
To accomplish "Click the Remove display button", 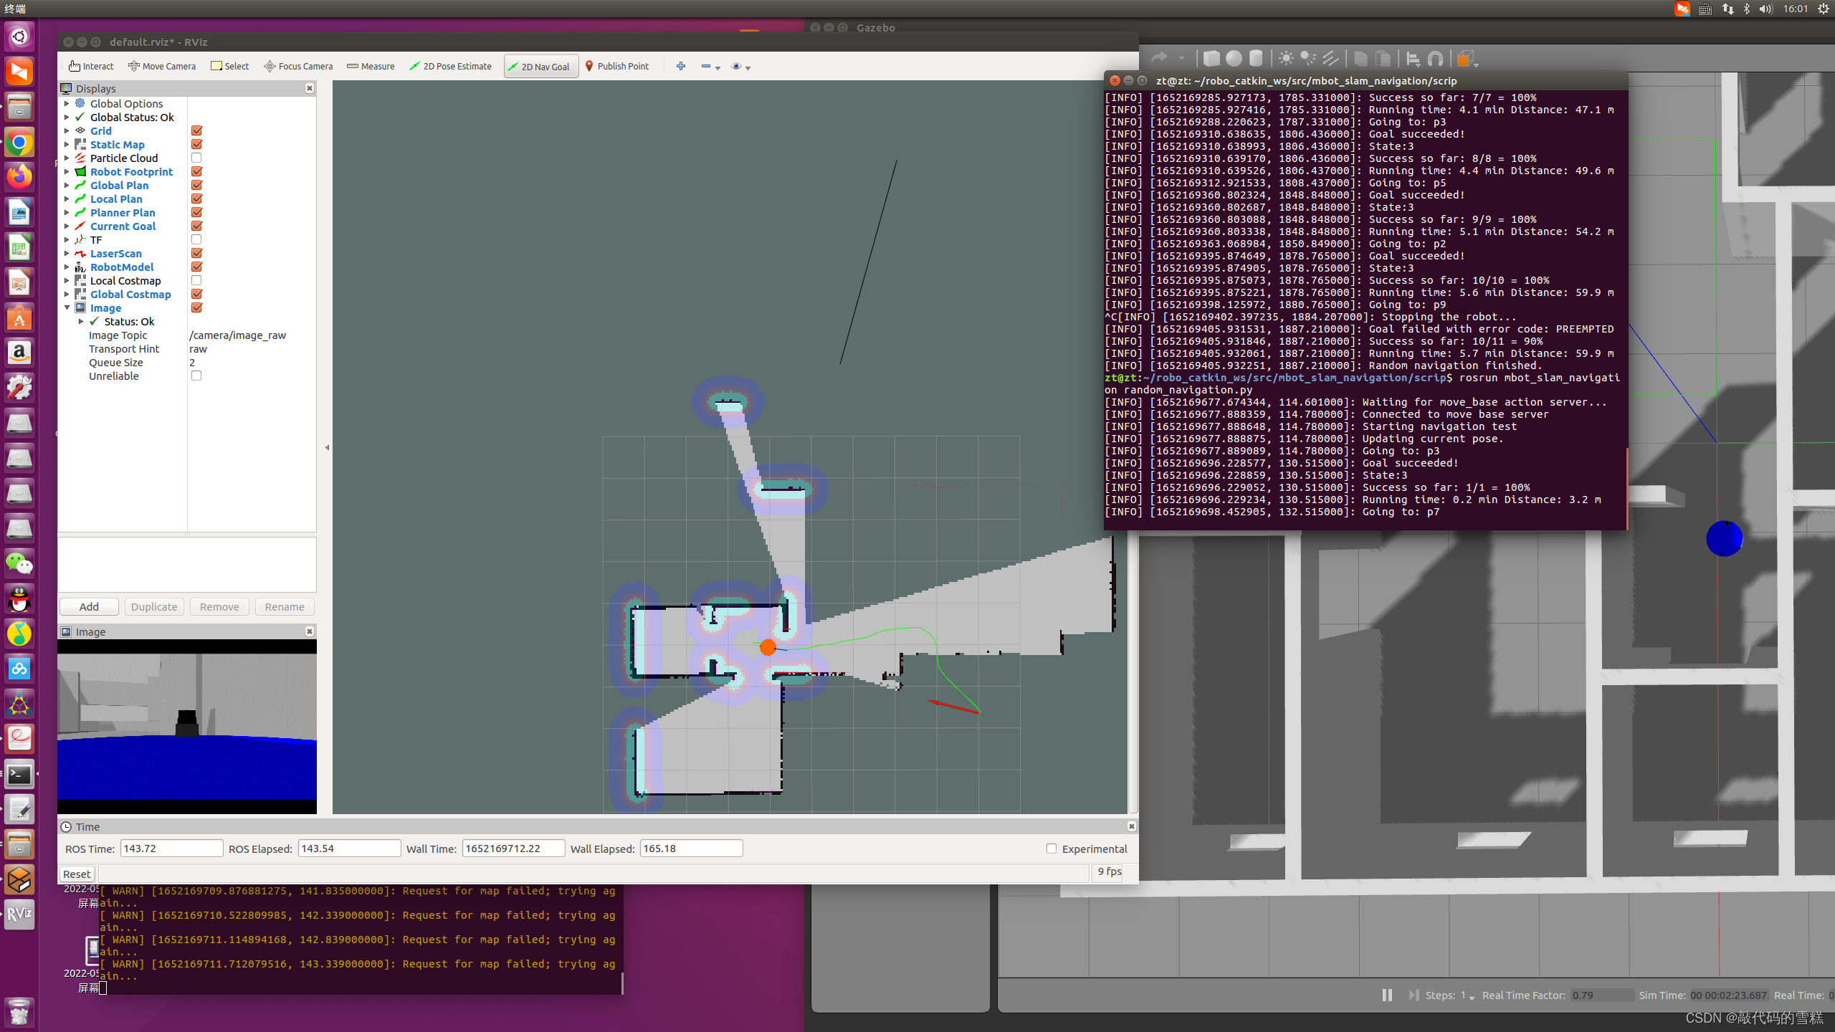I will click(219, 606).
